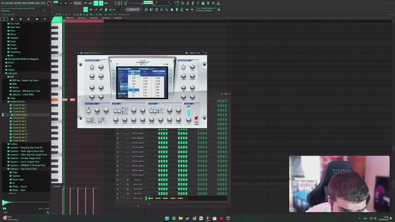This screenshot has width=395, height=222.
Task: Select Closed Hi-Hat 4 sample
Action: 20,115
